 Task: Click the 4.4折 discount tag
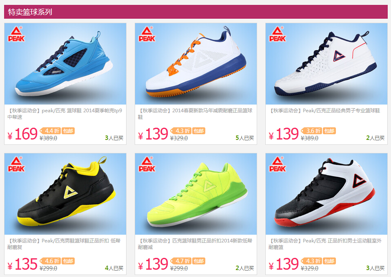[50, 131]
